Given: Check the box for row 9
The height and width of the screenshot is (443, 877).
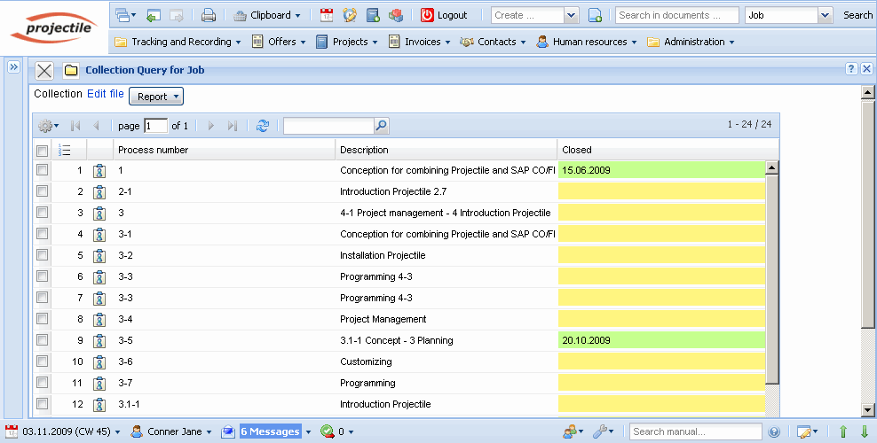Looking at the screenshot, I should click(42, 340).
